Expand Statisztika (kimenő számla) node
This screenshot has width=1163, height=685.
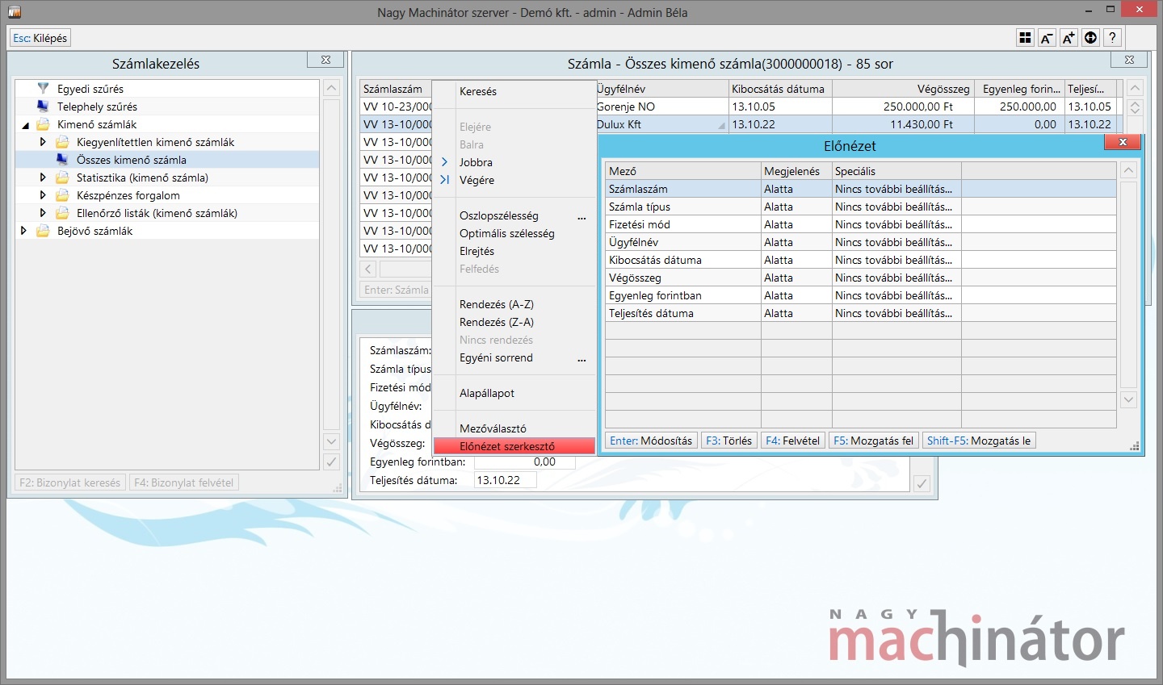pyautogui.click(x=43, y=178)
